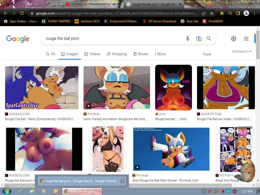Open the EndermanCH/Malw... bookmark

pos(121,21)
